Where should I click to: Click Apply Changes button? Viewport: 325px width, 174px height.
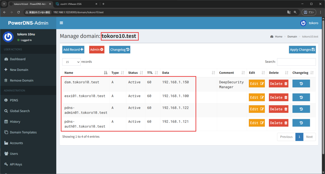302,49
